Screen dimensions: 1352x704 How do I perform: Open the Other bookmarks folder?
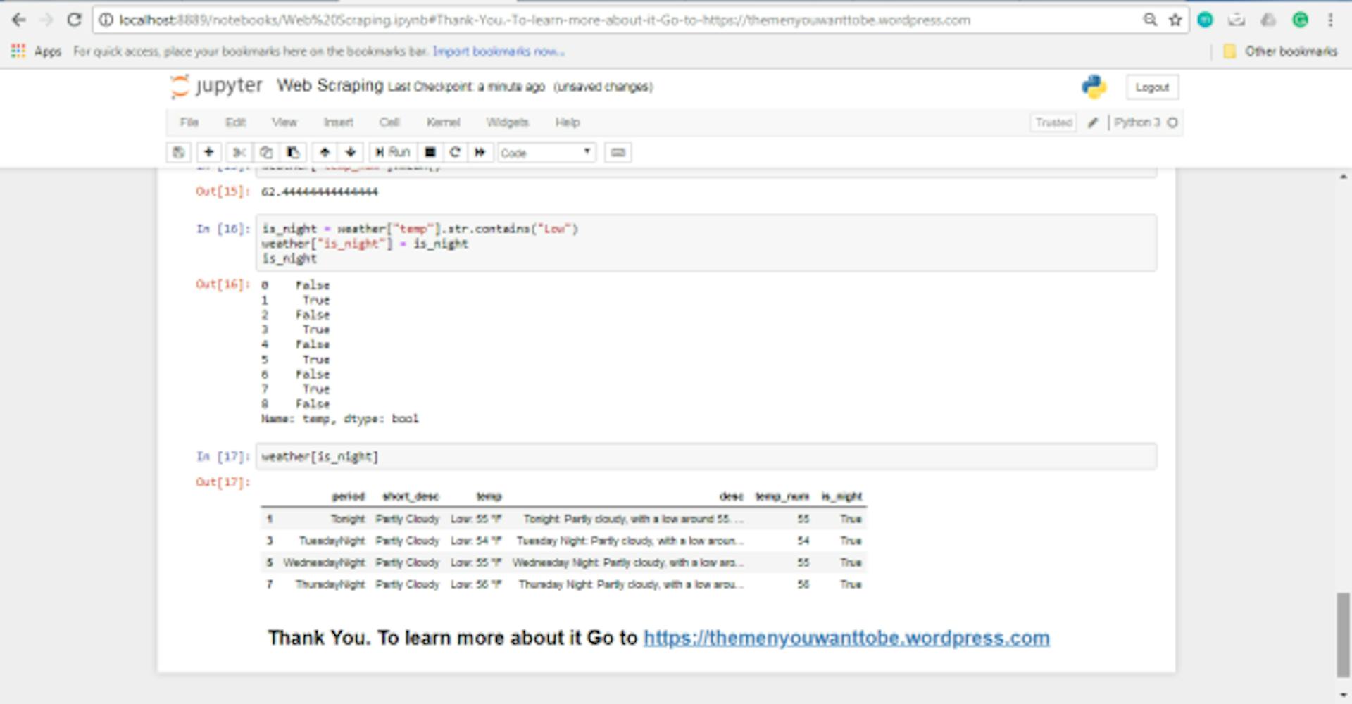coord(1280,51)
